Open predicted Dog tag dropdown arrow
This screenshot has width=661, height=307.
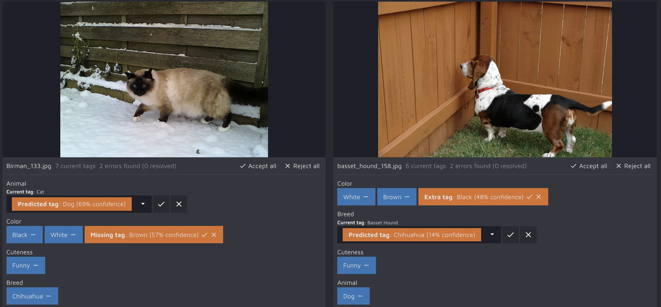tap(143, 204)
